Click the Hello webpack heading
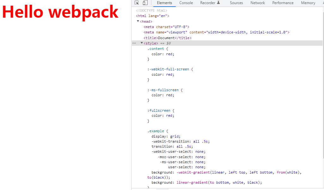 click(60, 12)
